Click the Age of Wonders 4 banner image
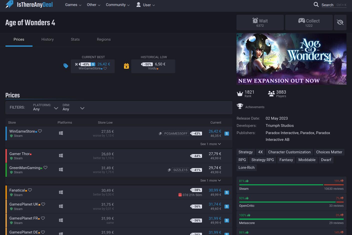This screenshot has width=352, height=235. 291,59
